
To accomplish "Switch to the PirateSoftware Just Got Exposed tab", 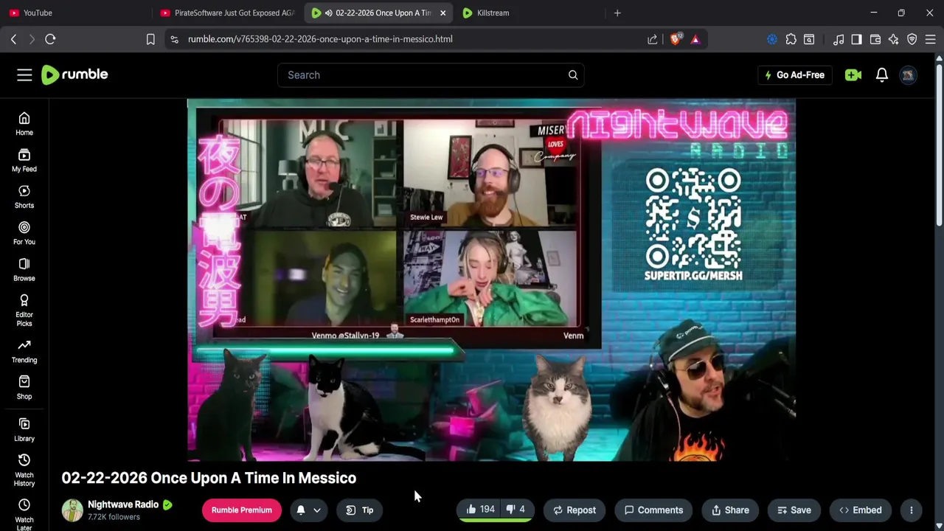I will pos(229,13).
